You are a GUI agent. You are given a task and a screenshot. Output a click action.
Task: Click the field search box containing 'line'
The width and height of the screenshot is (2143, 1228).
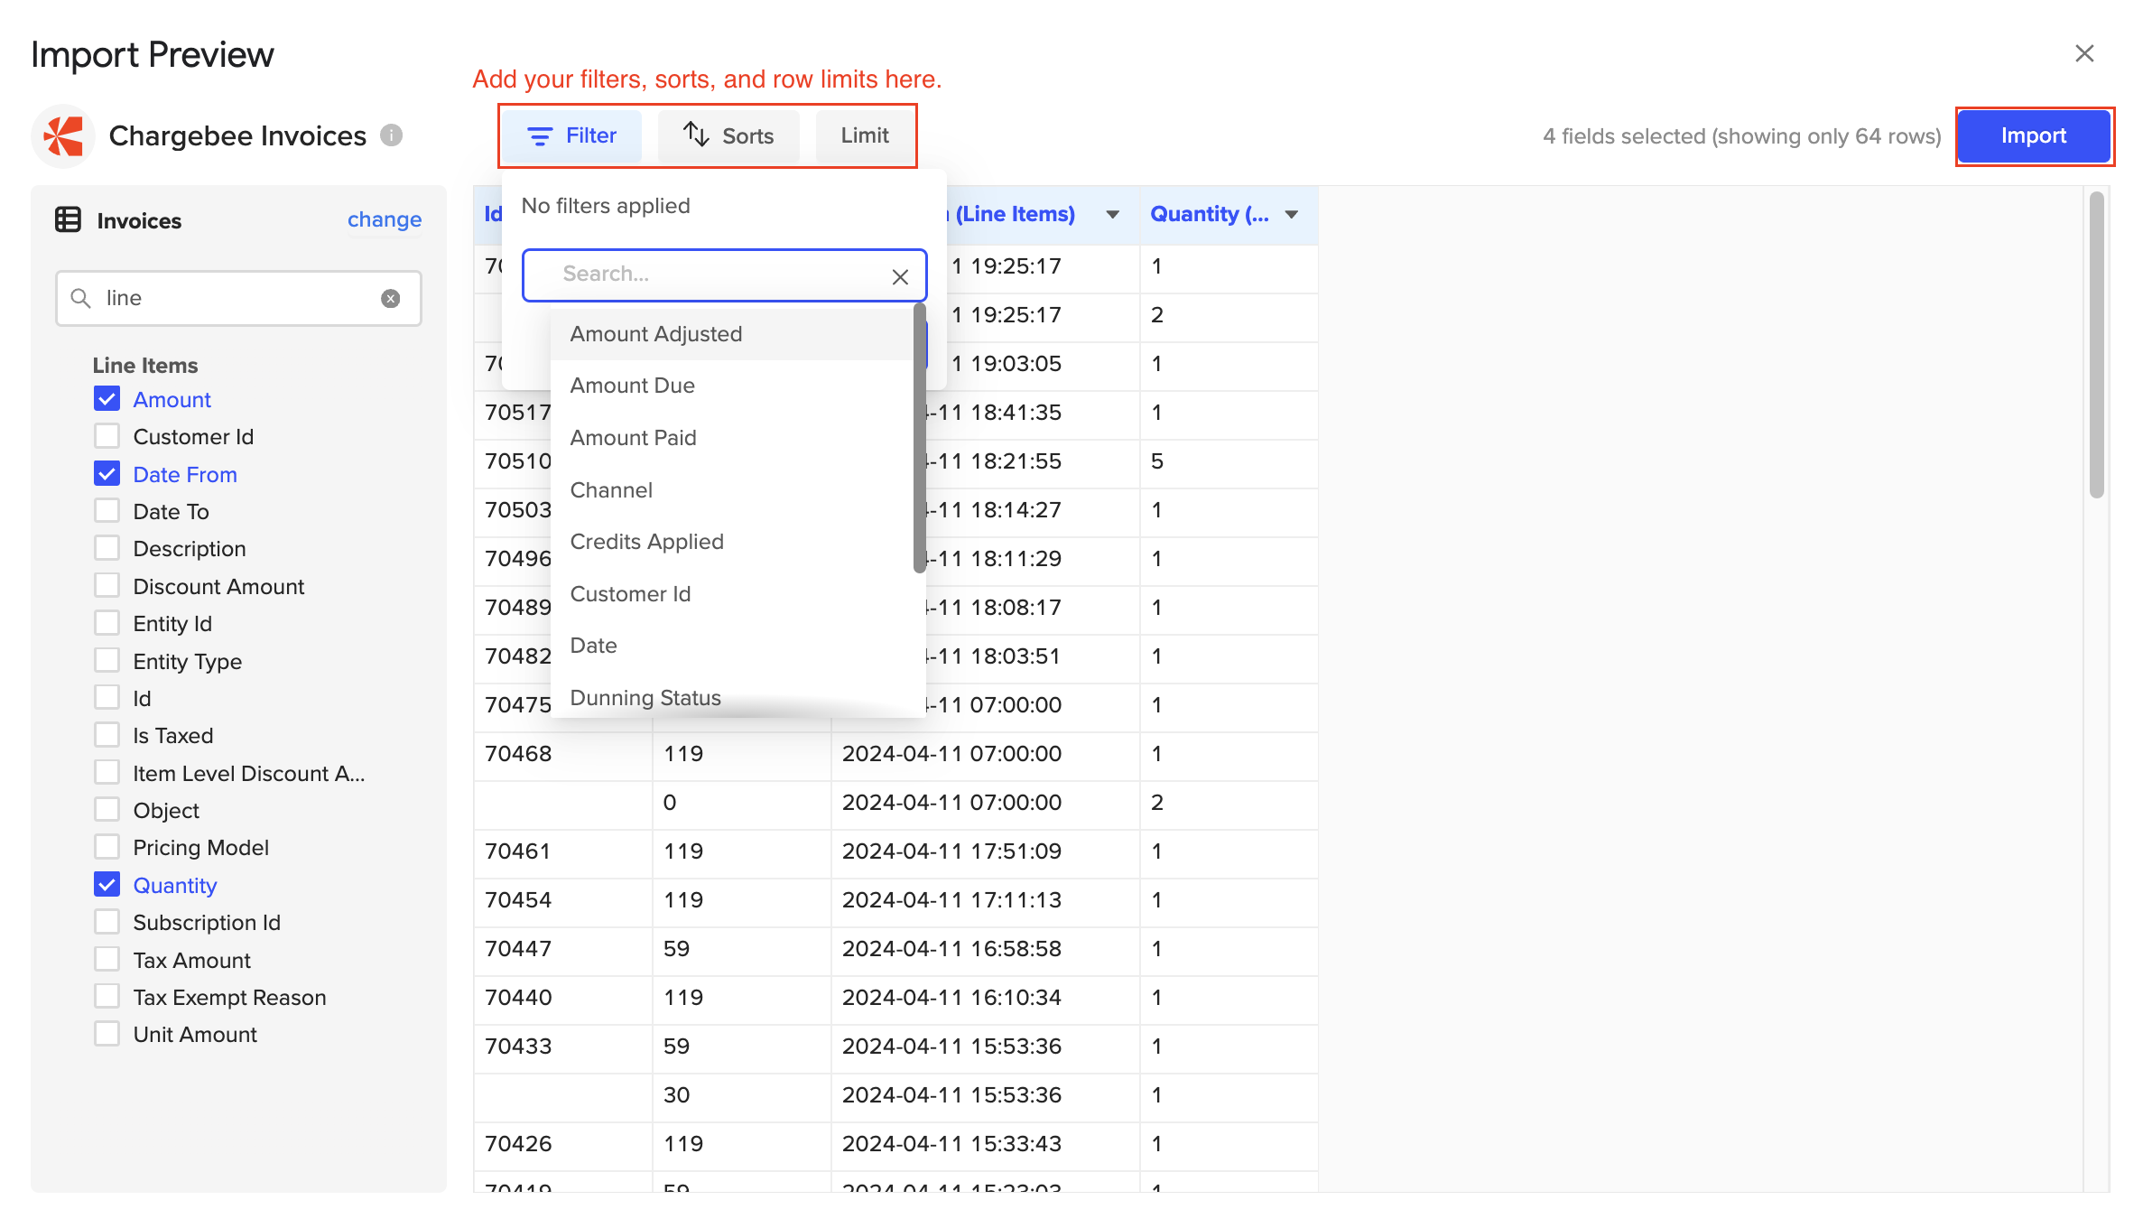(238, 298)
